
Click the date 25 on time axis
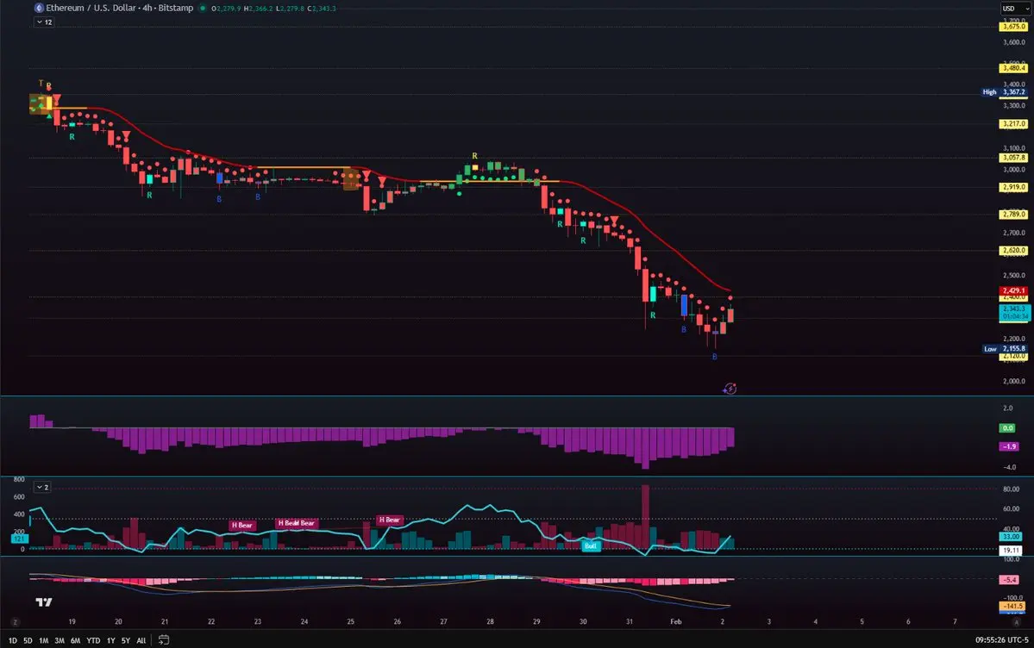pyautogui.click(x=351, y=621)
